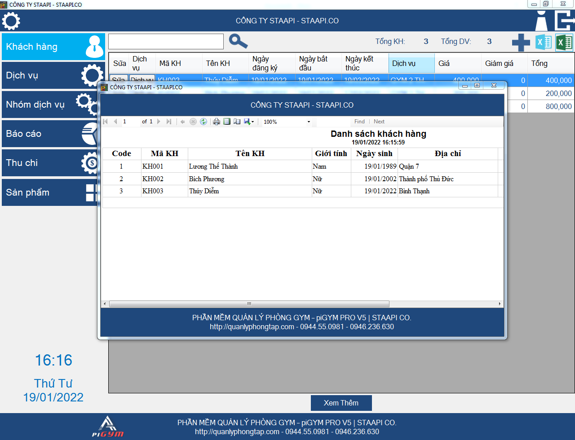The height and width of the screenshot is (440, 575).
Task: Refresh the customer list report
Action: (x=203, y=122)
